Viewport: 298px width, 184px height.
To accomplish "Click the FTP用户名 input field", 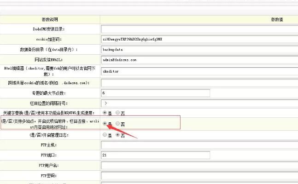I will click(199, 166).
